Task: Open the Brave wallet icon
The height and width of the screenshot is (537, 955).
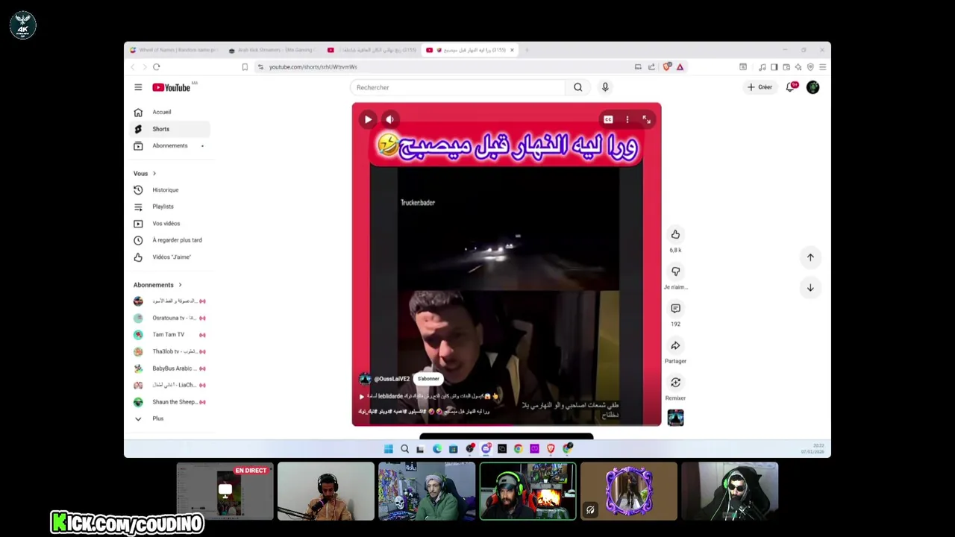Action: pyautogui.click(x=786, y=67)
